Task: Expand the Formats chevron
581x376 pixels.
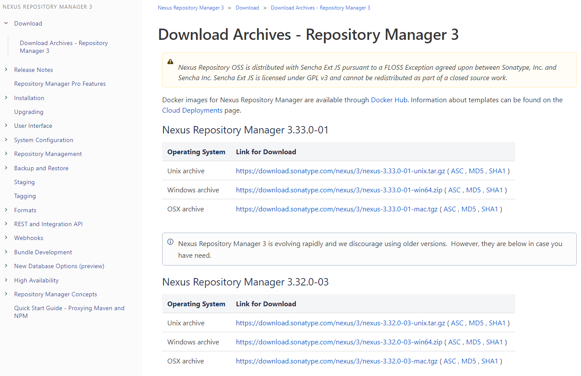Action: (x=6, y=210)
